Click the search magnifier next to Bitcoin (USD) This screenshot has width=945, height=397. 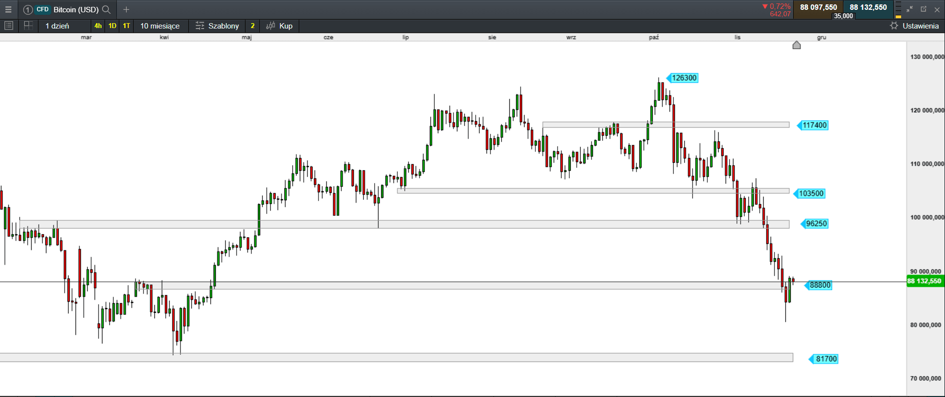click(106, 9)
